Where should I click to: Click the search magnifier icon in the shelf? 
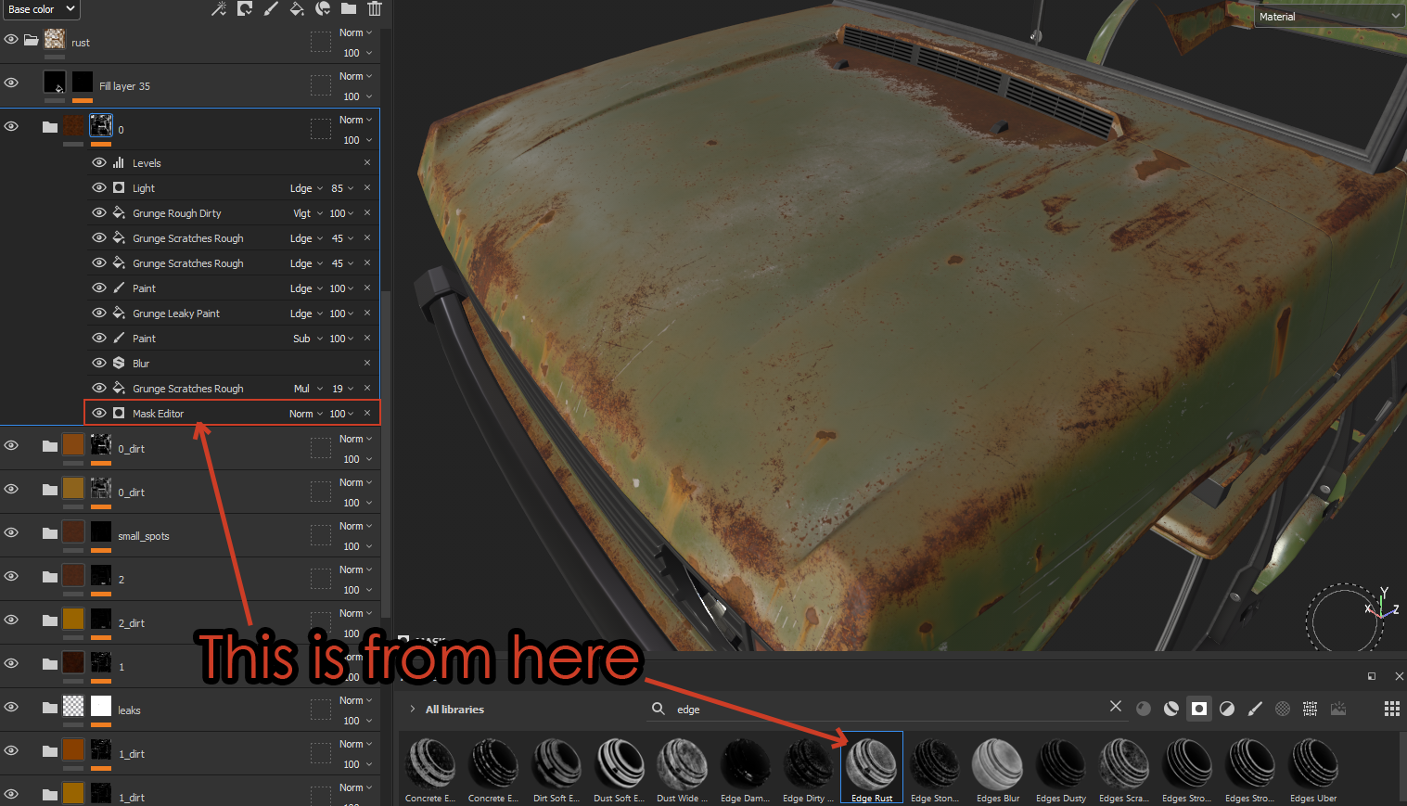point(659,709)
